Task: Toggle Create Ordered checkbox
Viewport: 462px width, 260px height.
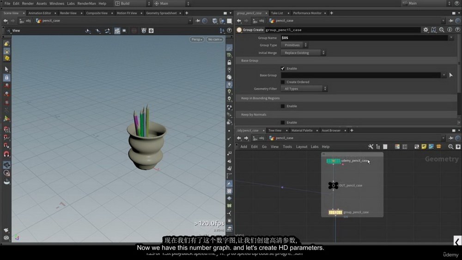Action: pos(283,82)
